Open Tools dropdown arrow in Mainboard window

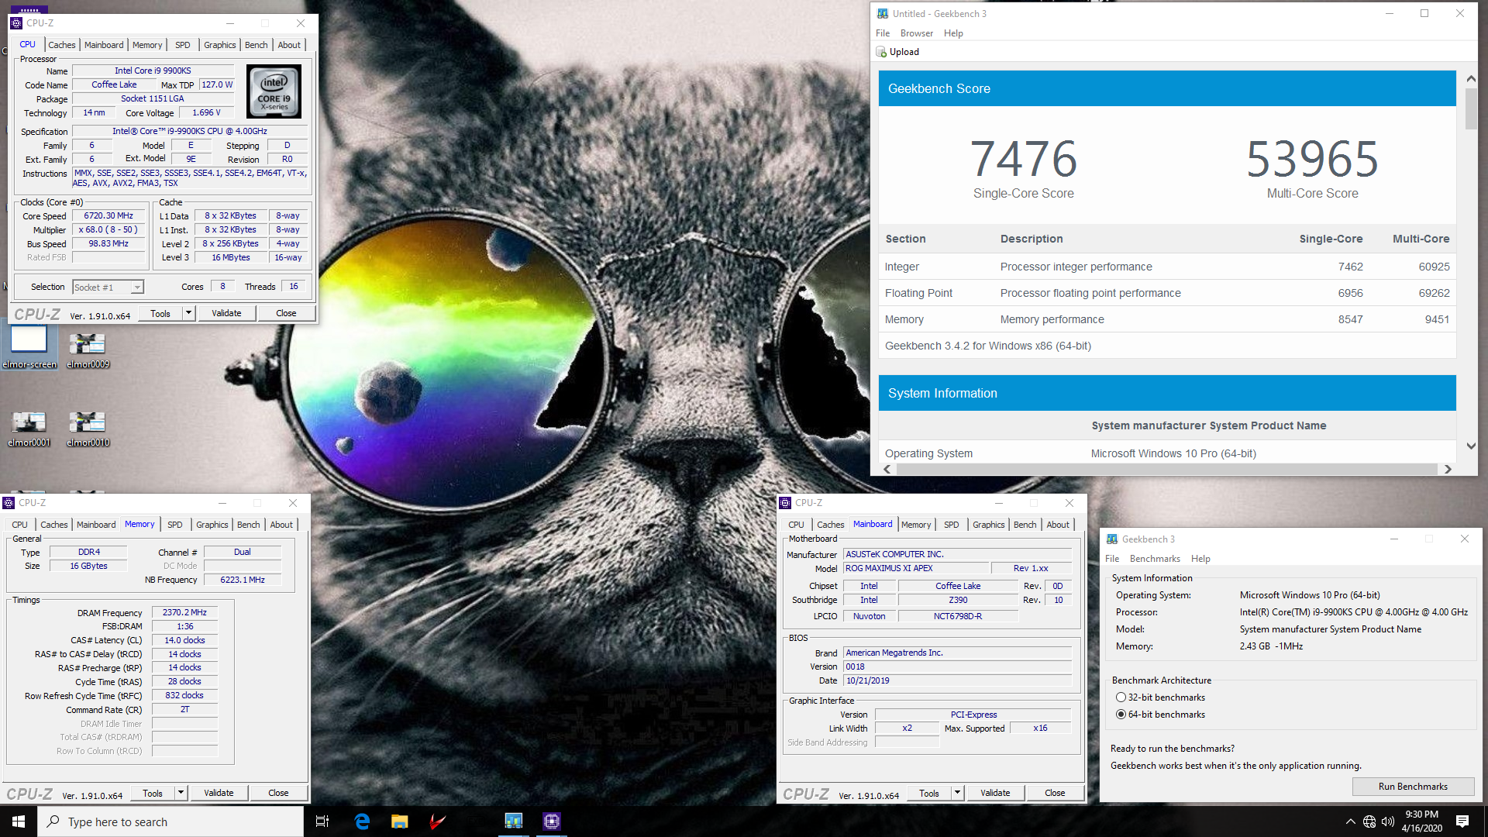[x=957, y=793]
